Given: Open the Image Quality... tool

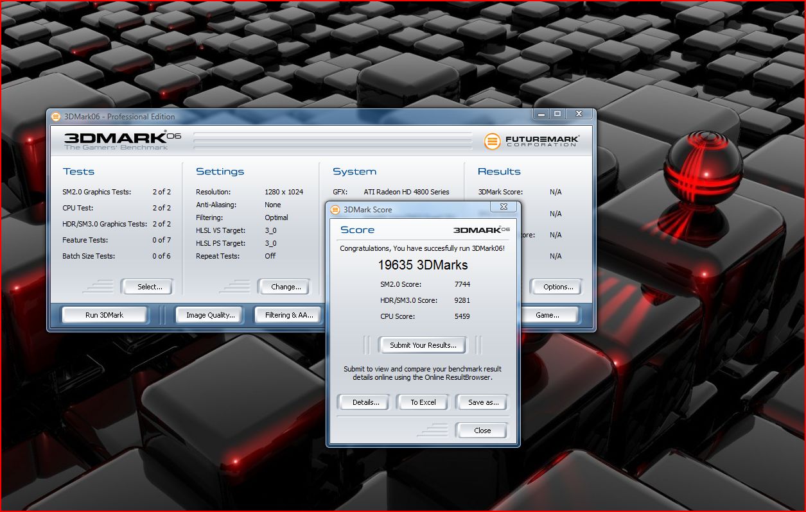Looking at the screenshot, I should point(209,315).
